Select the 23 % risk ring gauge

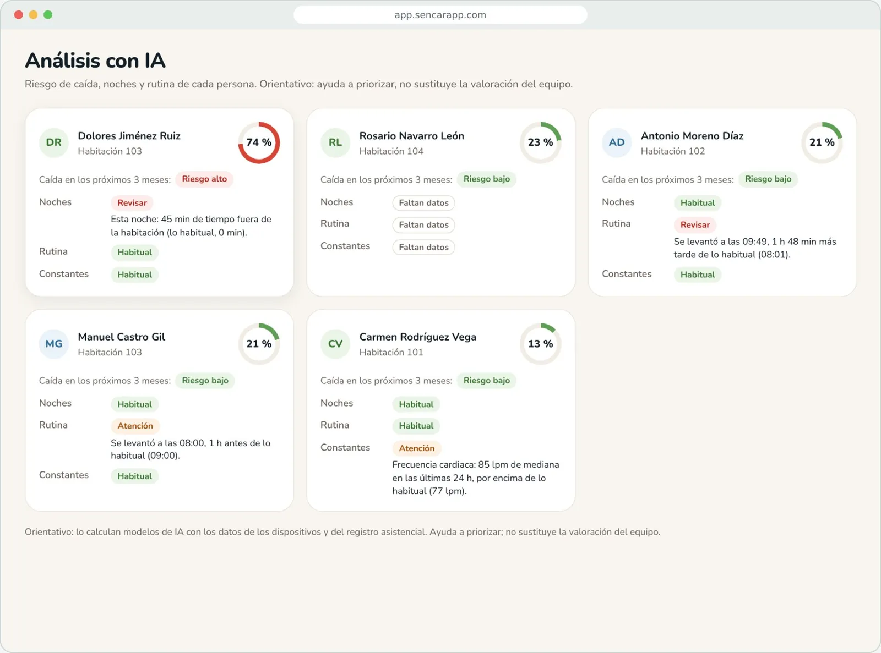541,142
